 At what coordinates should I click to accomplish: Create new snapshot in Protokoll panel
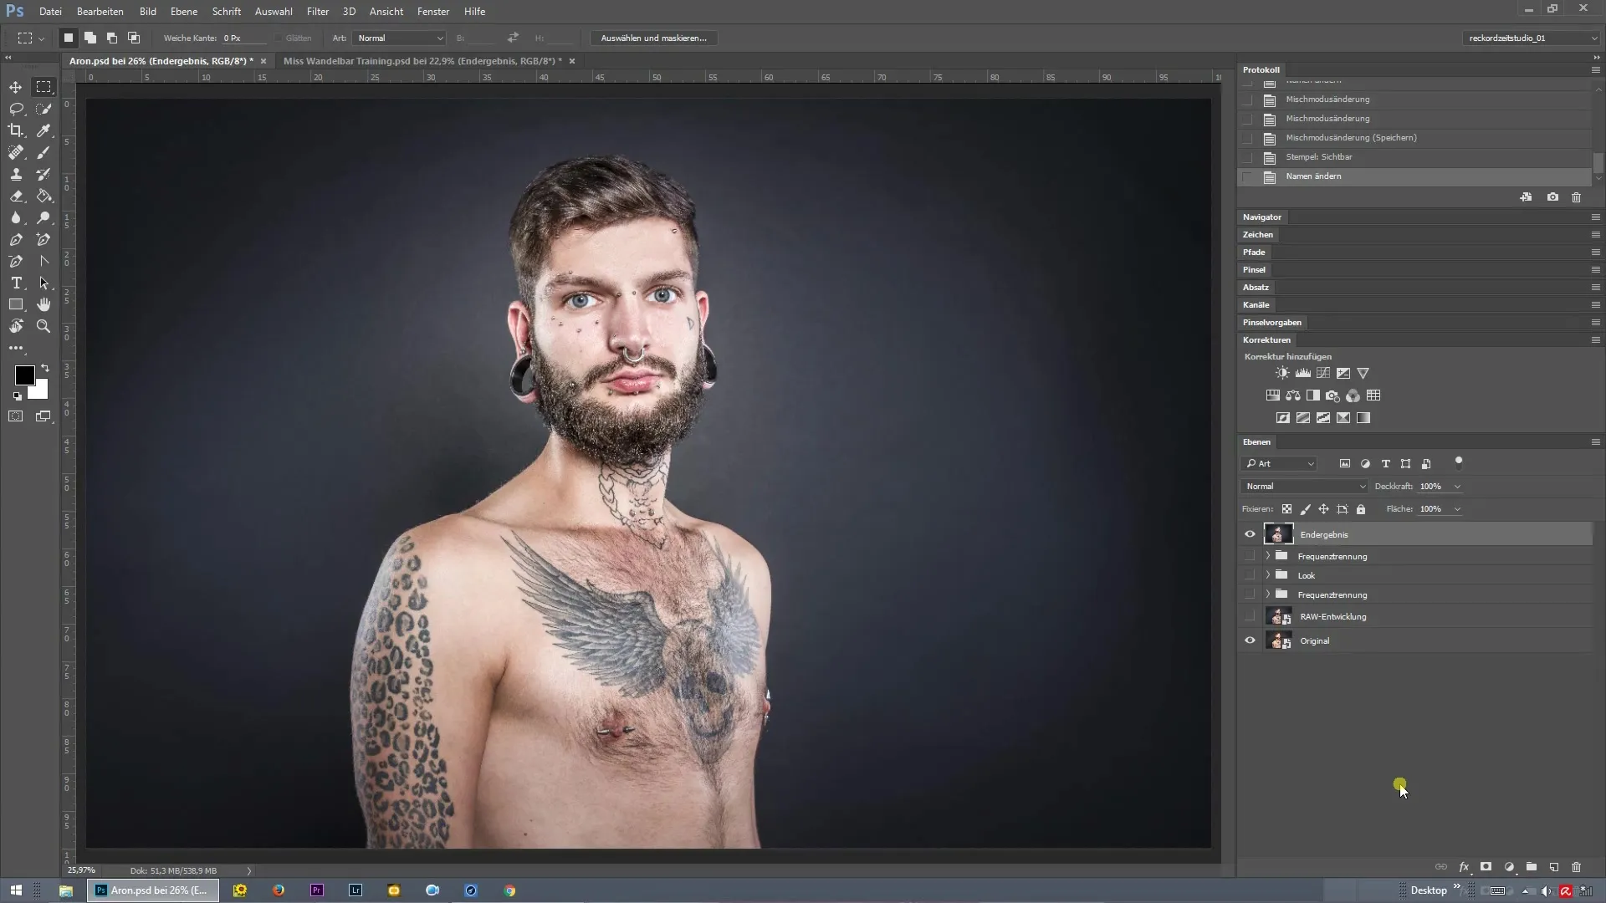(x=1552, y=197)
